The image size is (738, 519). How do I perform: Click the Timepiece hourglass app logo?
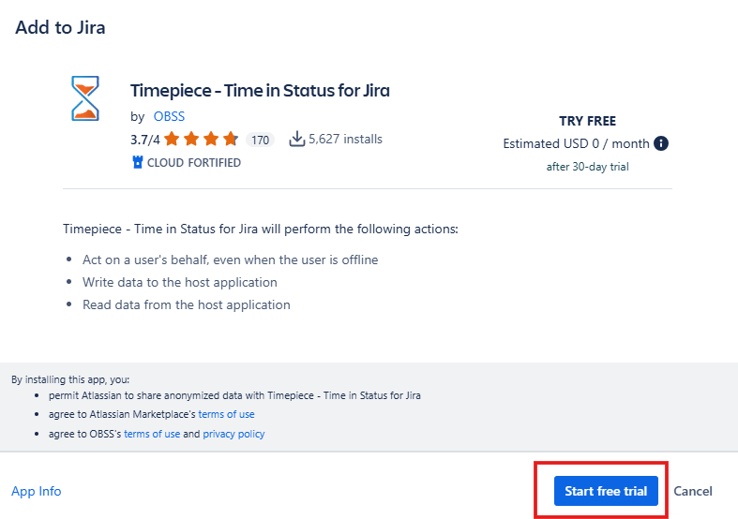(85, 98)
